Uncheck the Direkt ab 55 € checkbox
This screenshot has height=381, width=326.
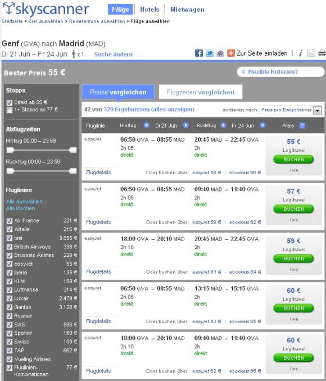click(x=10, y=103)
